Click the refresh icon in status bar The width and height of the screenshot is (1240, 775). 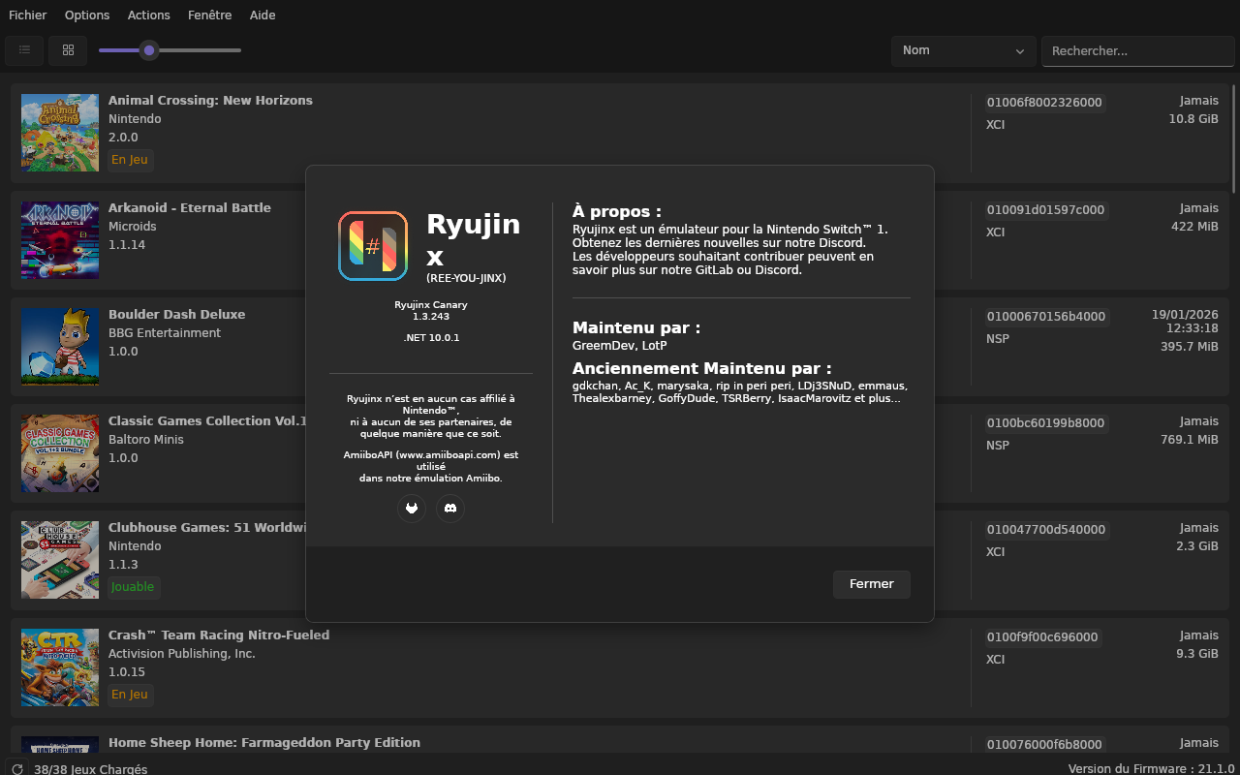click(16, 769)
